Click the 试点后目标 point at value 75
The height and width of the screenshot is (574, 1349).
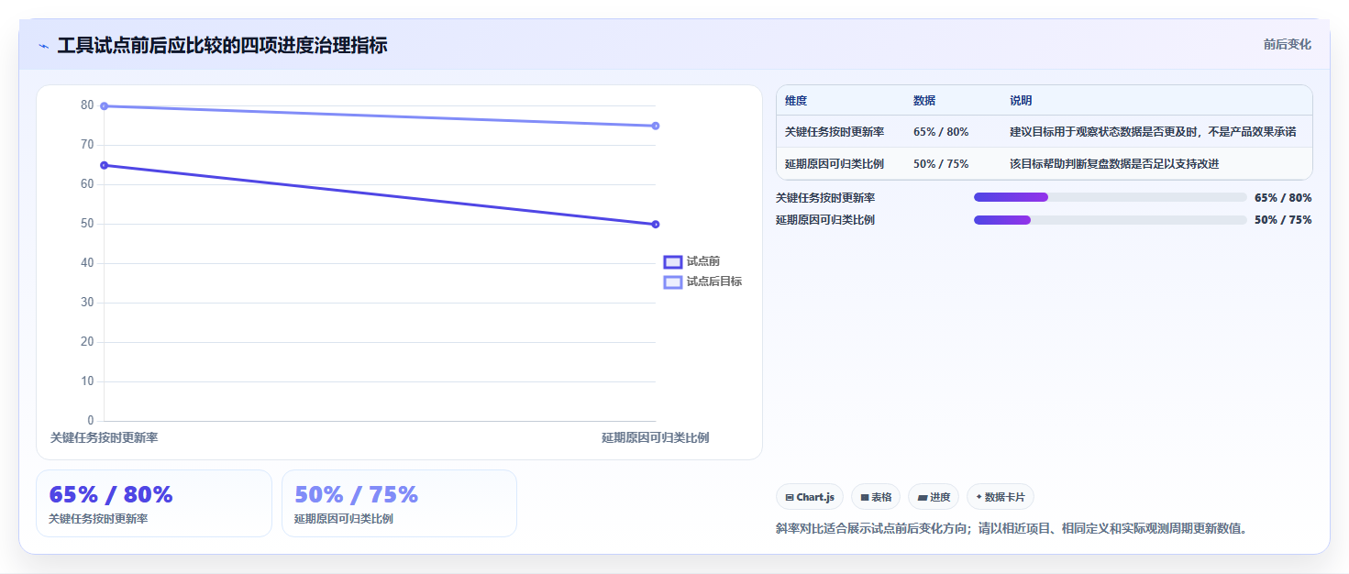656,126
